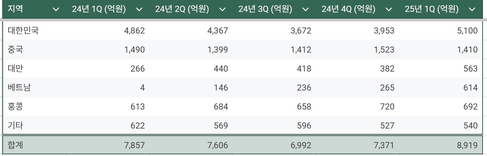
Task: Open the 24년 3Q (억원) filter dropdown
Action: coord(306,10)
